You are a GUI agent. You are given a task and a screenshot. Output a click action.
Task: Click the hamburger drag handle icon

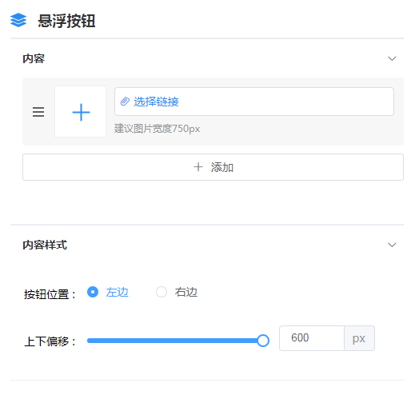(x=38, y=112)
